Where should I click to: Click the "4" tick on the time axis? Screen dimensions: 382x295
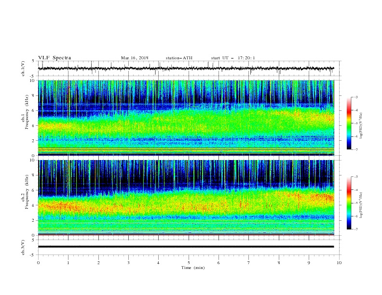[158, 263]
